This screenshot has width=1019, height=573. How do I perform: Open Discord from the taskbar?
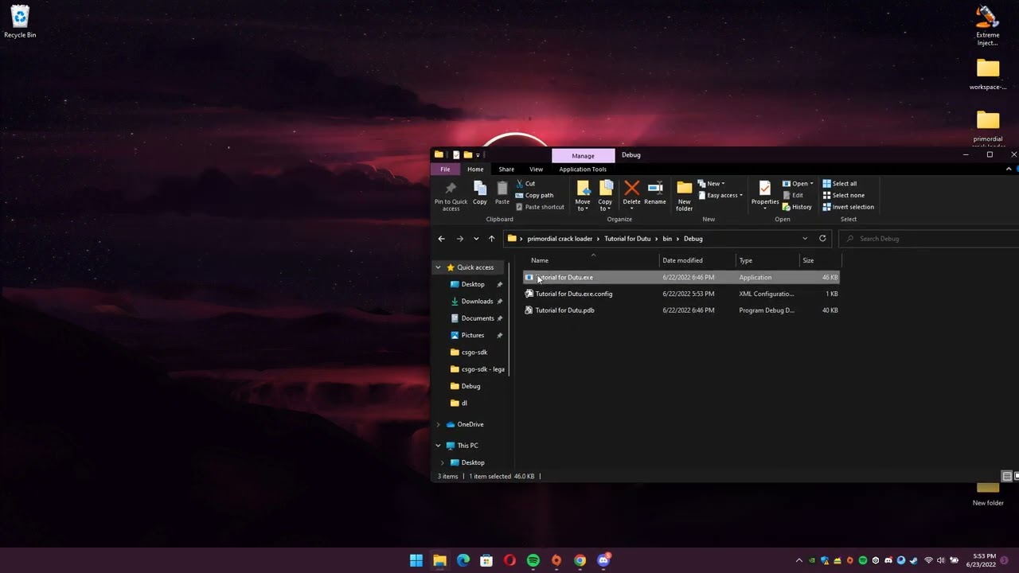point(603,560)
